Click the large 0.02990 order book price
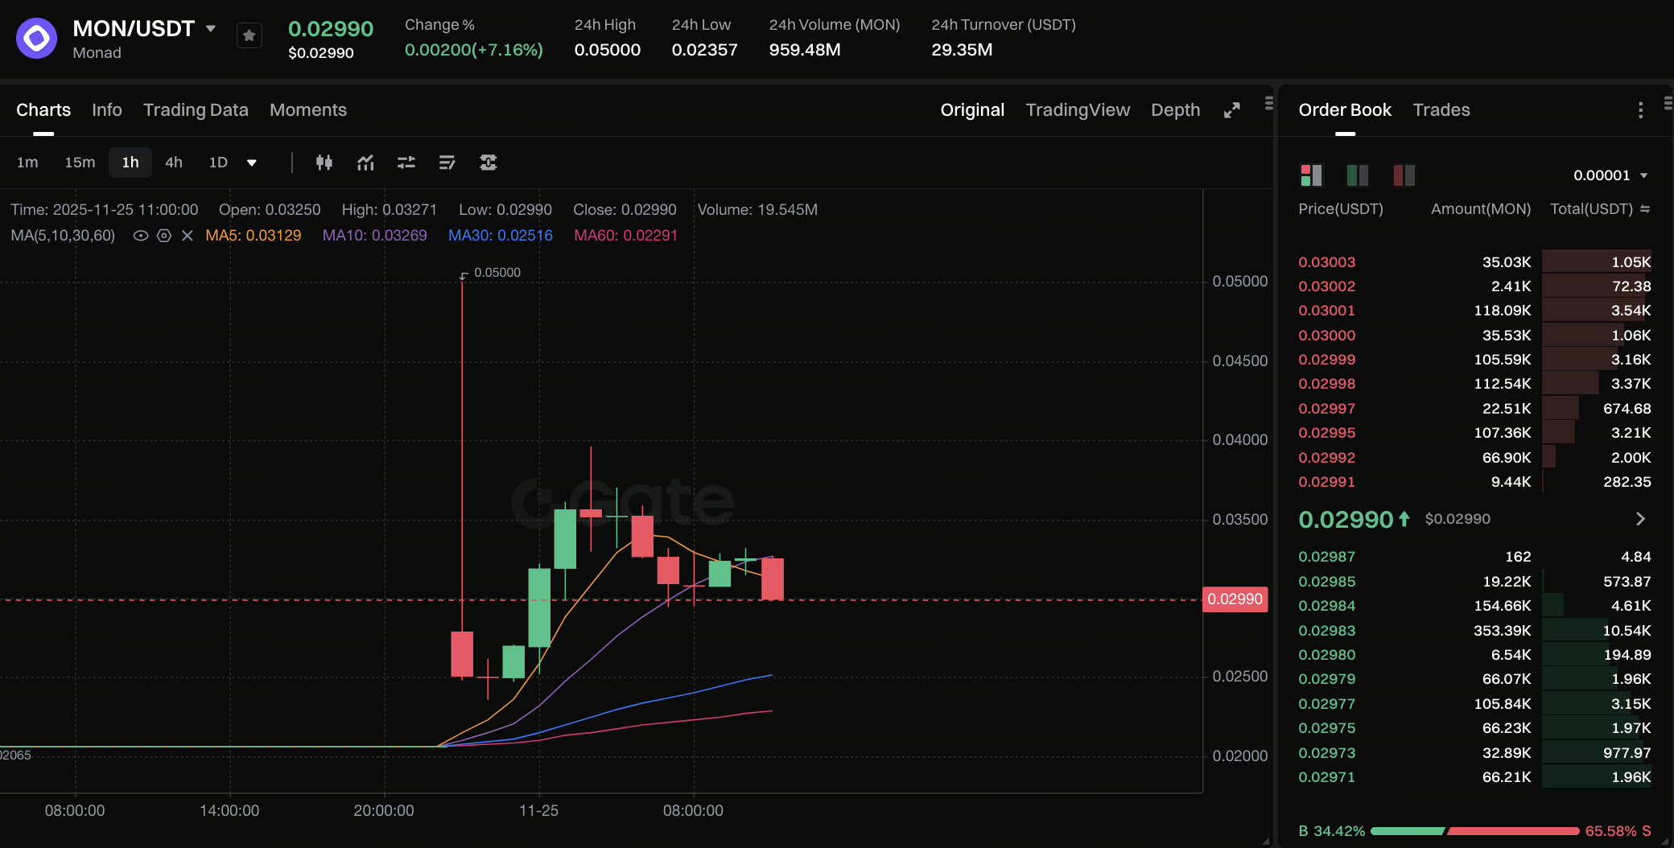Image resolution: width=1674 pixels, height=848 pixels. [1346, 520]
